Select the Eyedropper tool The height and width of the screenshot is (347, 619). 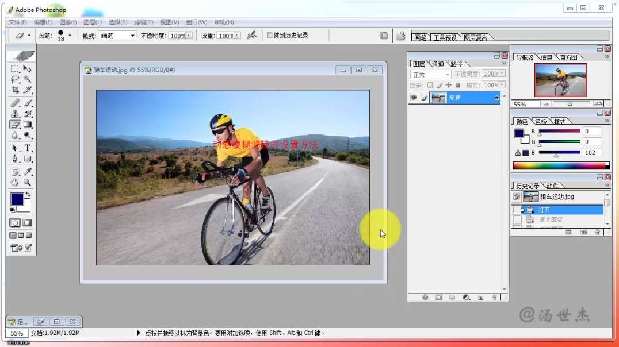pos(27,172)
